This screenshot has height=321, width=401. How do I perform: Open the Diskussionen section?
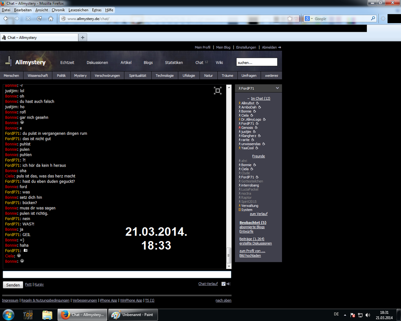[97, 63]
